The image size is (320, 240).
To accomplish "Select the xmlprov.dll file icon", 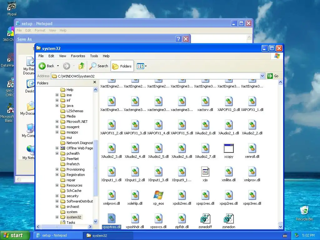I will [x=252, y=172].
